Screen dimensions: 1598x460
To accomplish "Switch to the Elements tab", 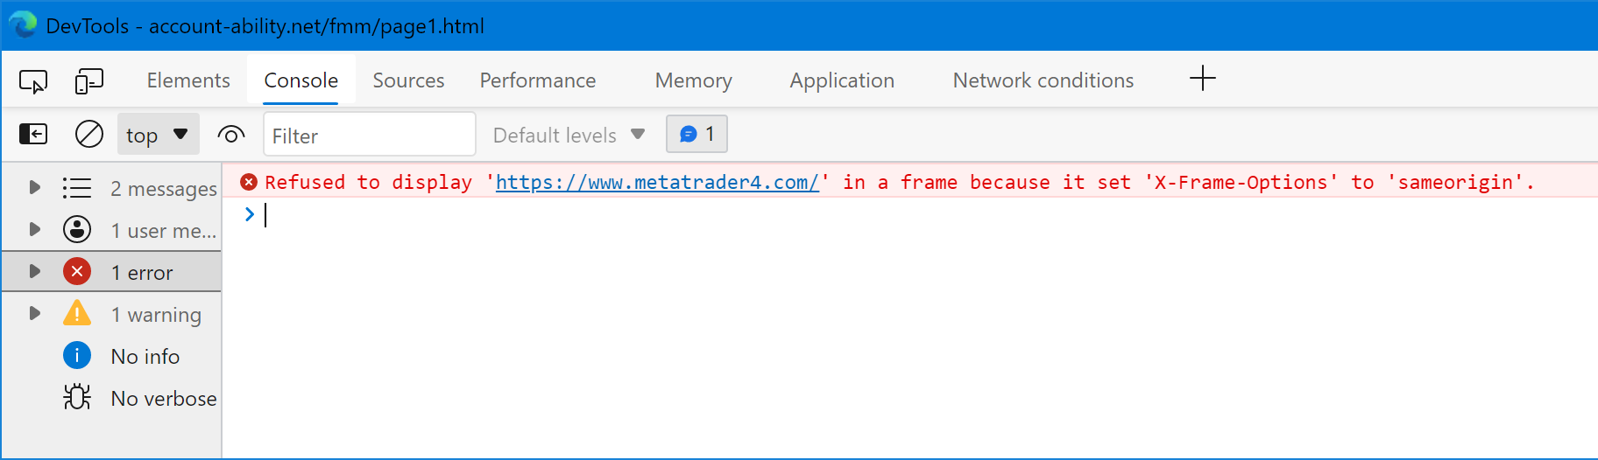I will point(188,80).
